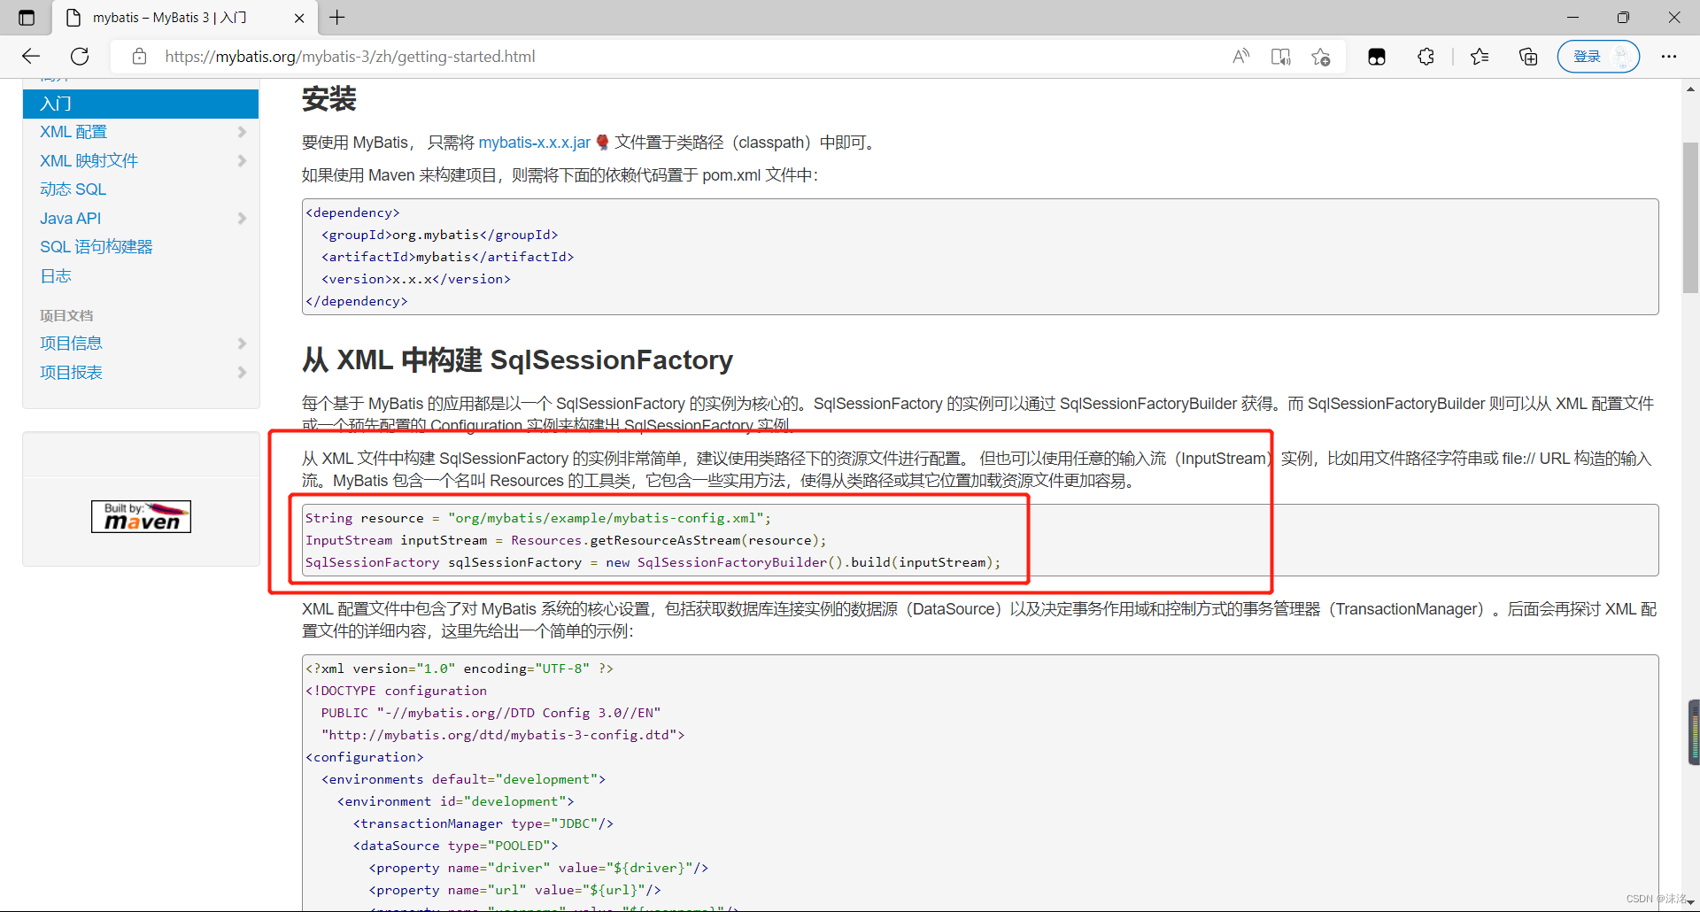
Task: Open collections panel
Action: click(1528, 57)
